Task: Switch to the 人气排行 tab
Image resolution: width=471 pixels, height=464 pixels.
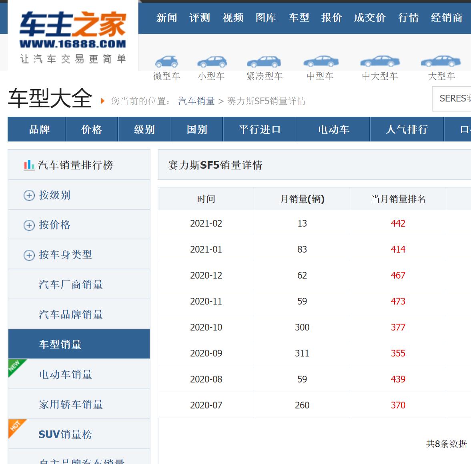Action: (407, 129)
